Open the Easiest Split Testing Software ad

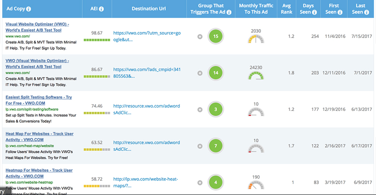[39, 100]
